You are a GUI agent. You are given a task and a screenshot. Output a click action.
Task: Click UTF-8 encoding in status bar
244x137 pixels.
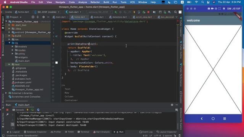pos(157,135)
